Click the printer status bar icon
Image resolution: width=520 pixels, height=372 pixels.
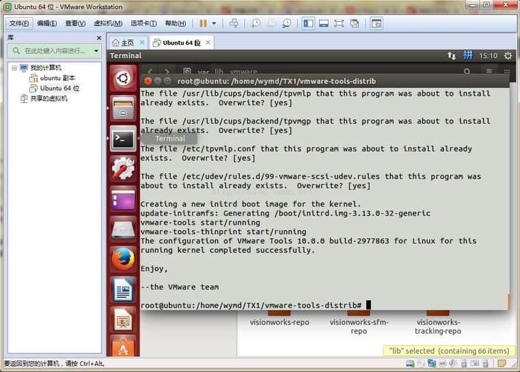tap(442, 363)
